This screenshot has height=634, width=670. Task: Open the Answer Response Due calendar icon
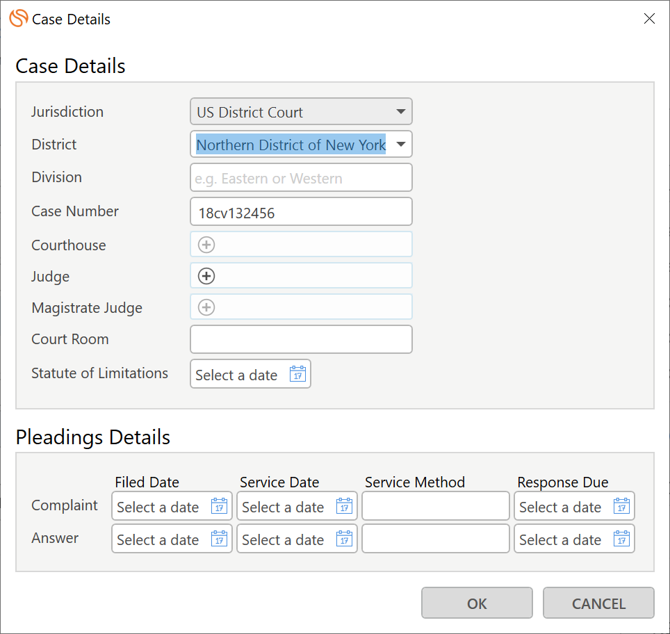click(622, 539)
